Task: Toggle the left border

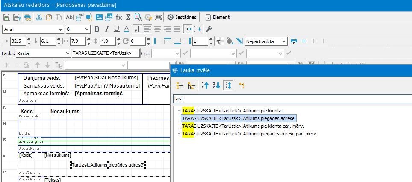Action: pos(158,41)
